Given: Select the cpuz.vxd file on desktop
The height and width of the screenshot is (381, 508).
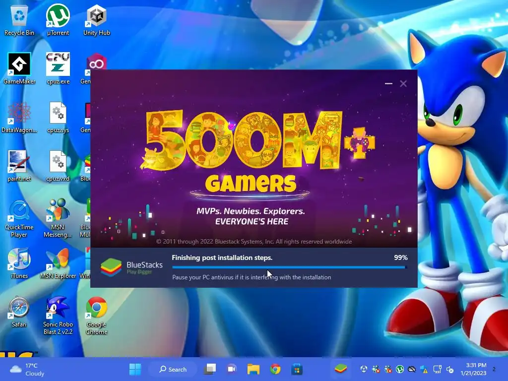Looking at the screenshot, I should coord(58,166).
